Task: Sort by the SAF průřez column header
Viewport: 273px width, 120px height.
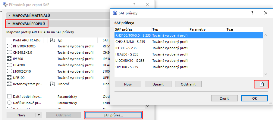Action: pyautogui.click(x=133, y=29)
